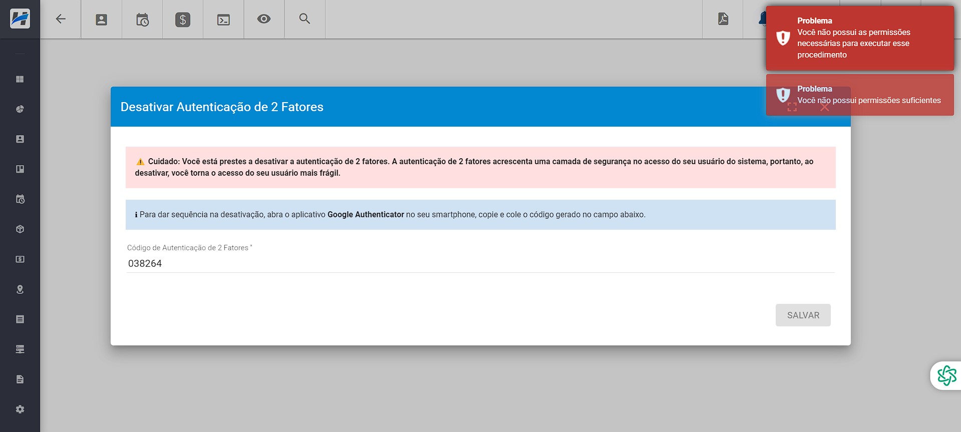Dismiss the 'permissões necessárias' Problema notification
The width and height of the screenshot is (961, 432).
click(x=860, y=38)
